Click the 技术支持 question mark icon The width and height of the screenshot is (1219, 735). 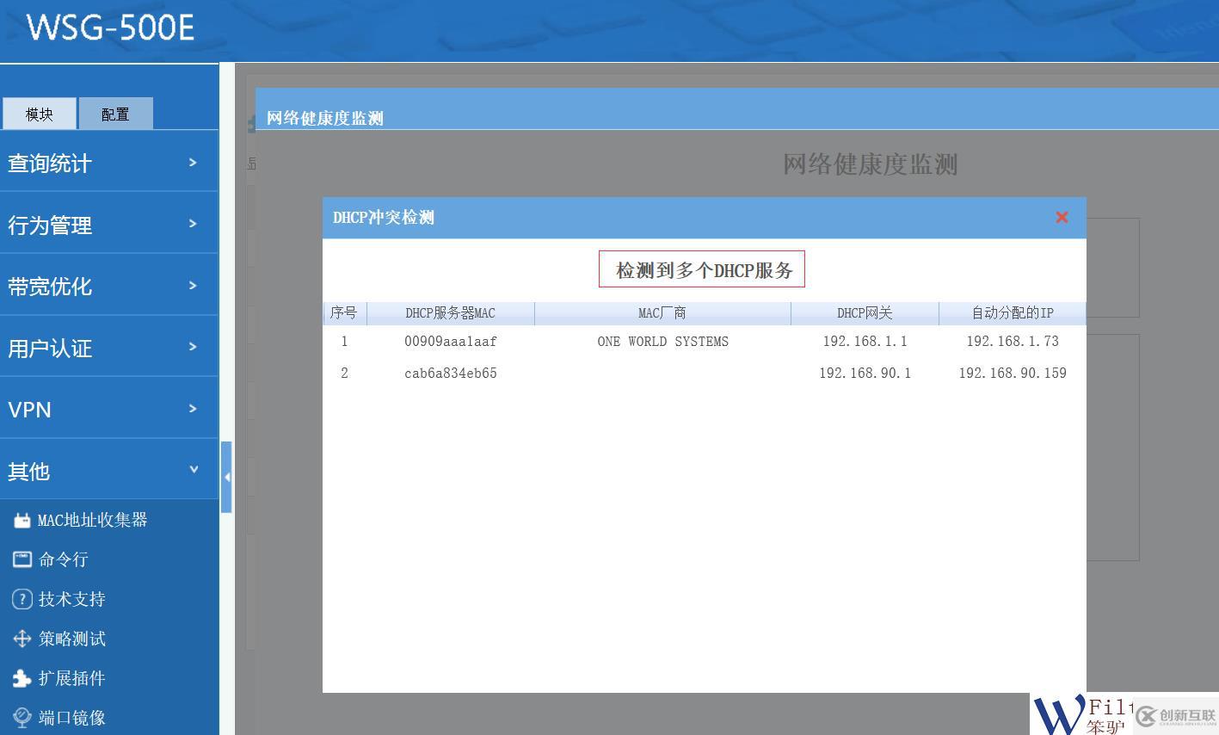coord(22,598)
